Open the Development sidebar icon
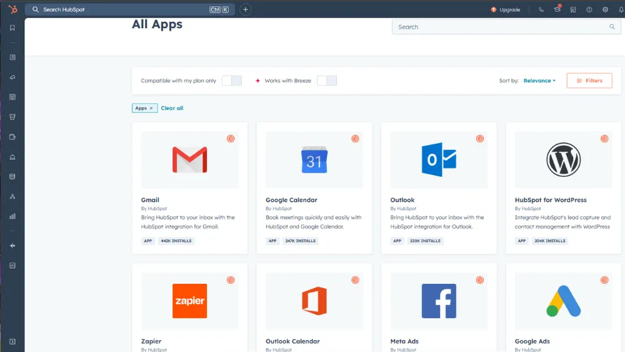The height and width of the screenshot is (352, 625). 12,266
